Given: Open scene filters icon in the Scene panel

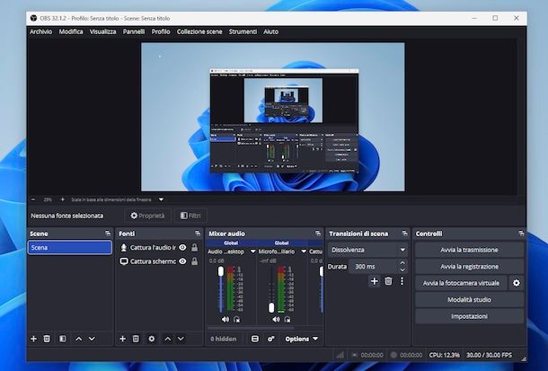Looking at the screenshot, I should pyautogui.click(x=63, y=339).
